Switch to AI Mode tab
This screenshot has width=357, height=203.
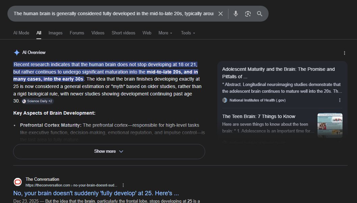click(x=21, y=33)
